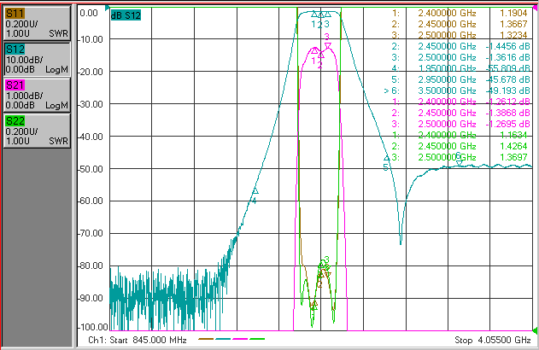Click magenta marker 1 on S21 passband
This screenshot has height=350, width=539.
point(314,50)
